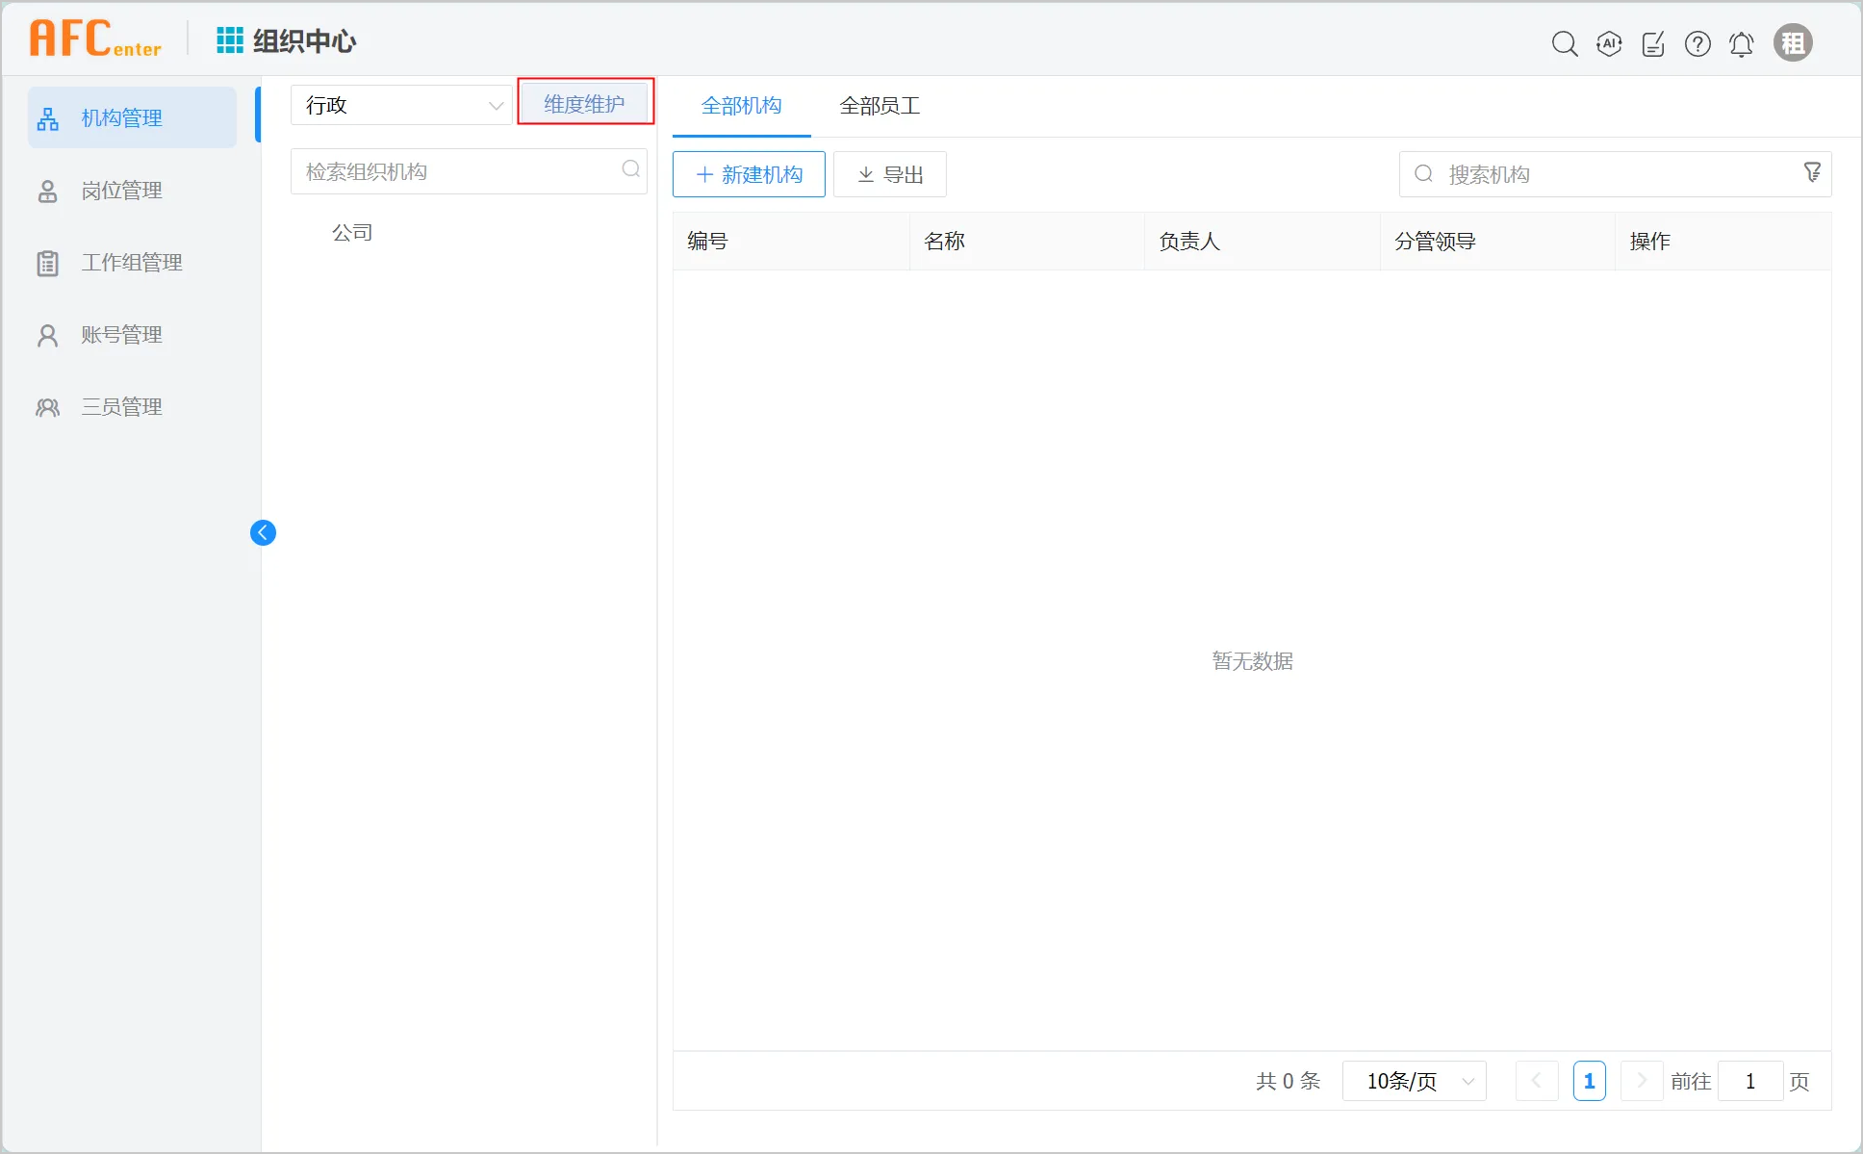
Task: Click the edit note icon in header
Action: click(x=1653, y=43)
